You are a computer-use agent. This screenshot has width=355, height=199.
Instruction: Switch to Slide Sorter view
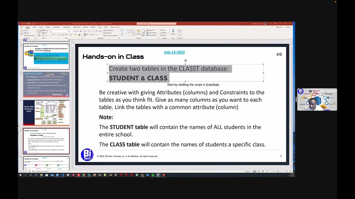(x=259, y=172)
